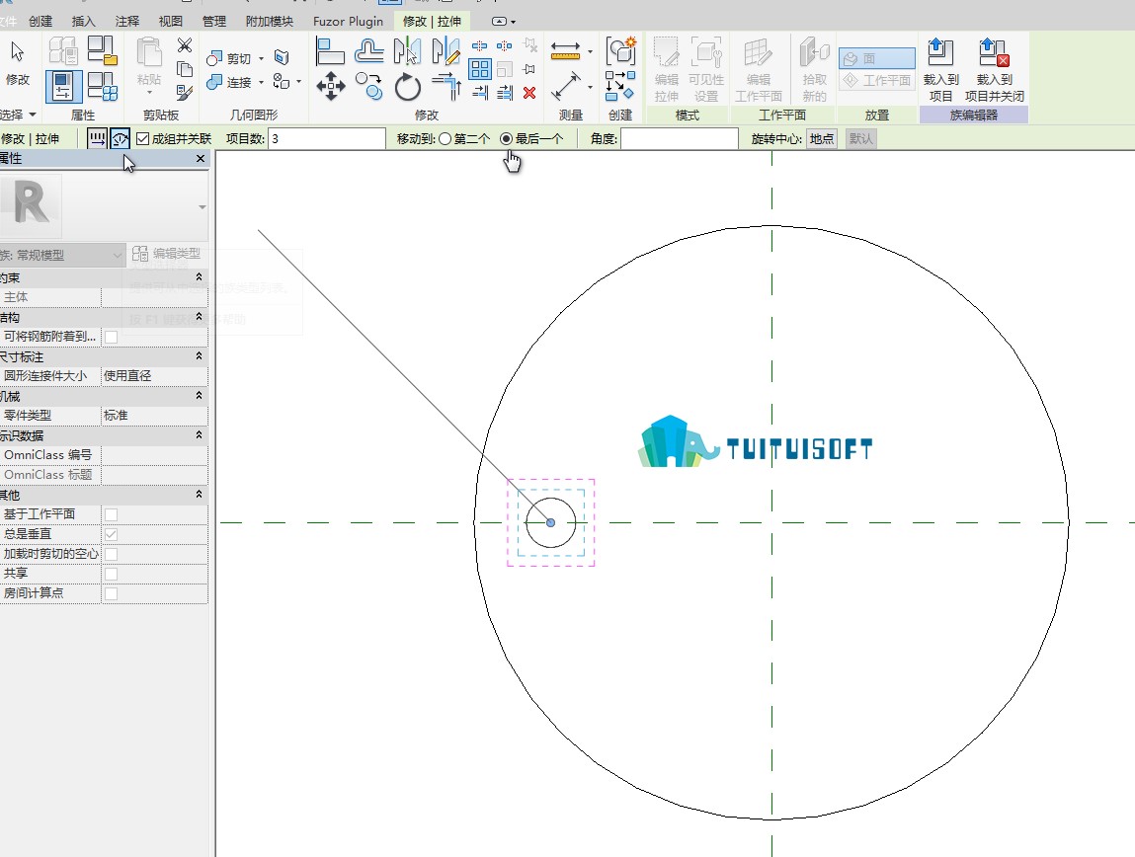
Task: Toggle the 成组并关联 checkbox
Action: (x=142, y=139)
